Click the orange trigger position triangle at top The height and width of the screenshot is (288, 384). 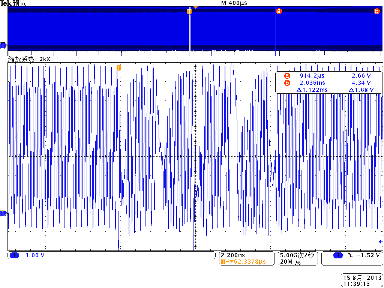[x=195, y=7]
